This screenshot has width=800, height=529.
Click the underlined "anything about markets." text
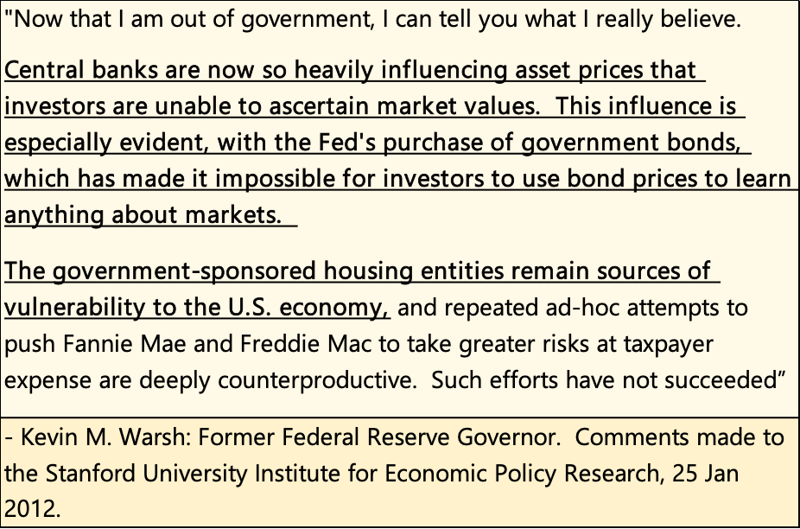click(143, 214)
